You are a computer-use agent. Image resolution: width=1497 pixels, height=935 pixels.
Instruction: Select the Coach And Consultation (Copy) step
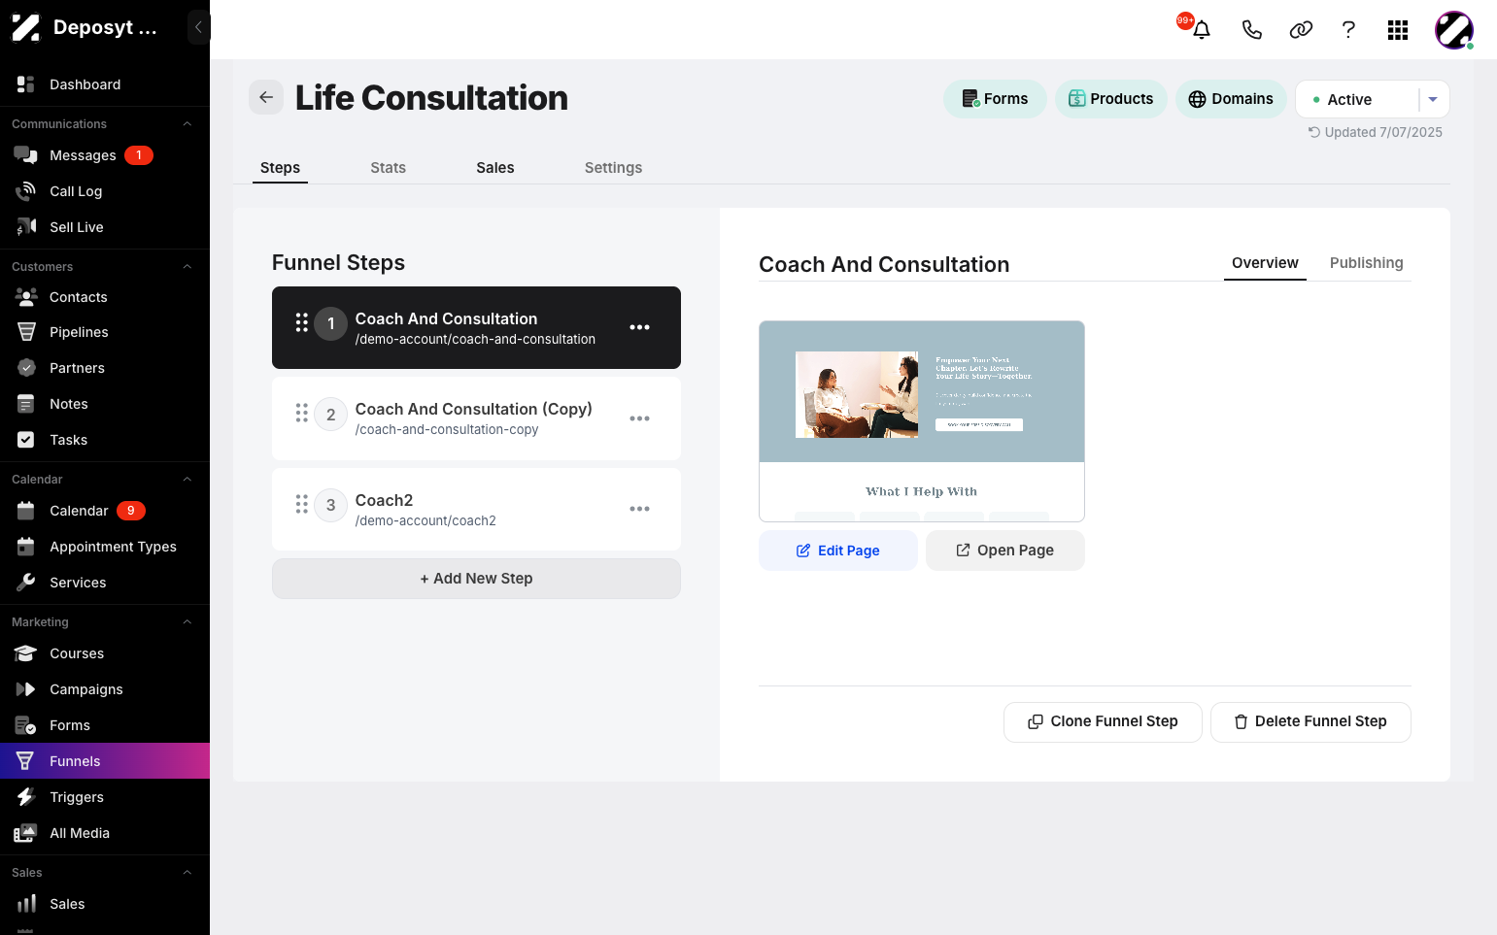click(x=476, y=418)
